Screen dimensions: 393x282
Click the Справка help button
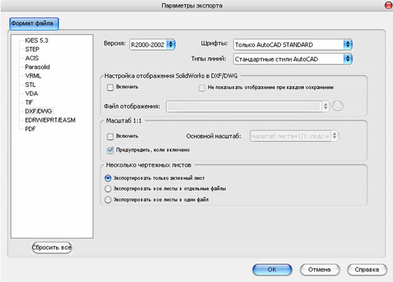point(367,269)
